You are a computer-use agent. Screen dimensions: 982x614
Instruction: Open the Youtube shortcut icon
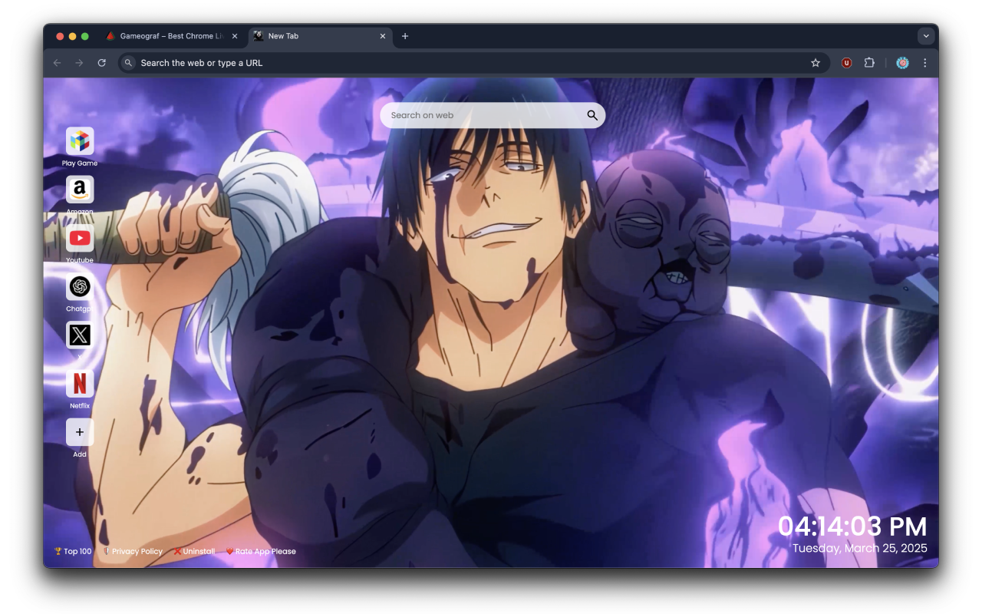(80, 238)
